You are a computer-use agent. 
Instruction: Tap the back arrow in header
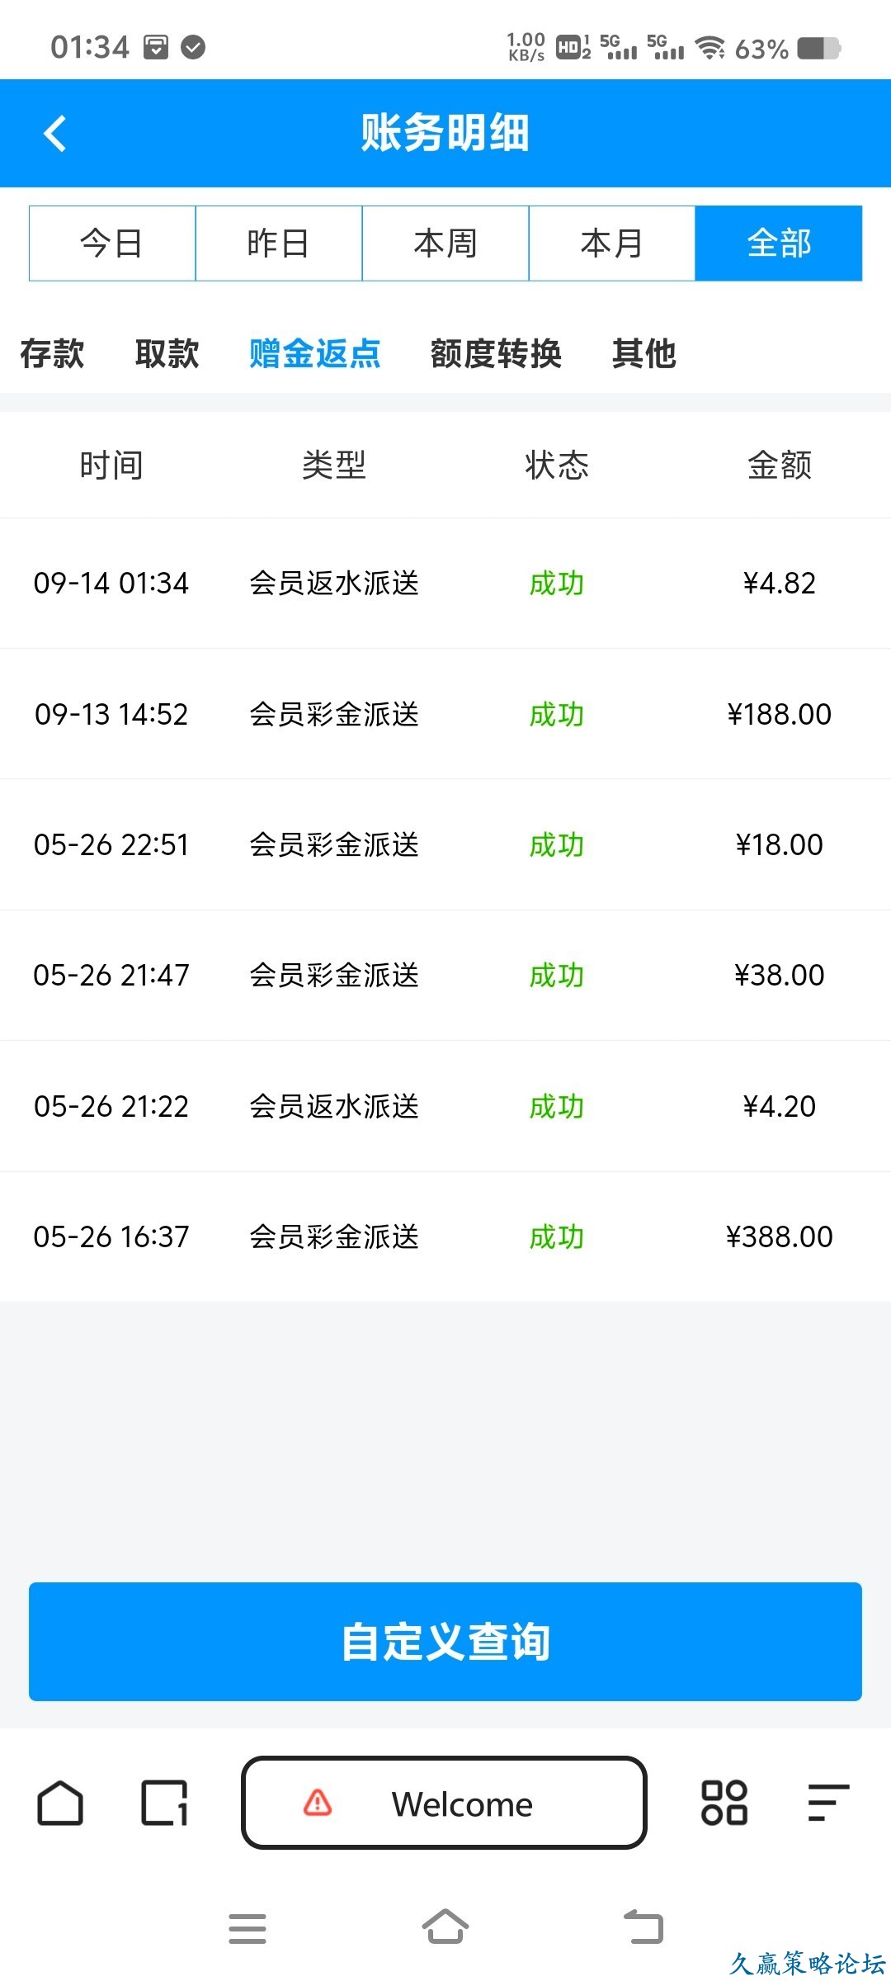[55, 134]
